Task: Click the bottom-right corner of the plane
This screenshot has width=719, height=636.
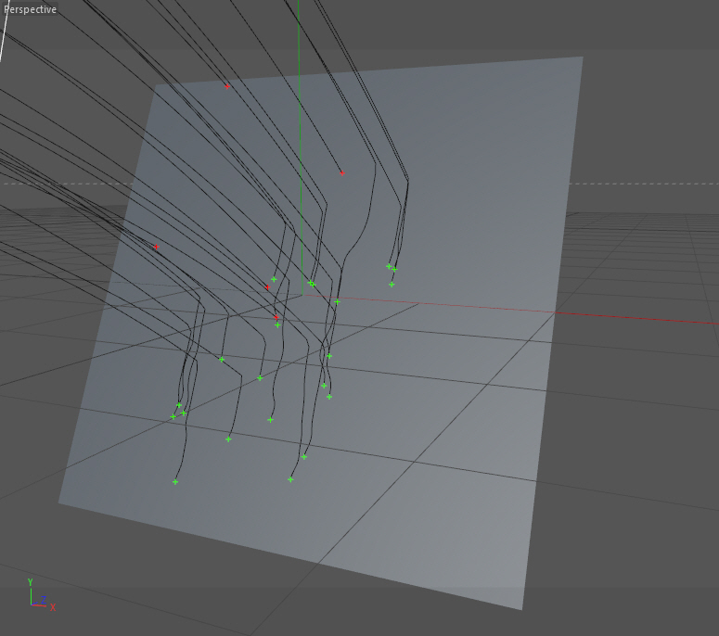Action: pos(521,608)
